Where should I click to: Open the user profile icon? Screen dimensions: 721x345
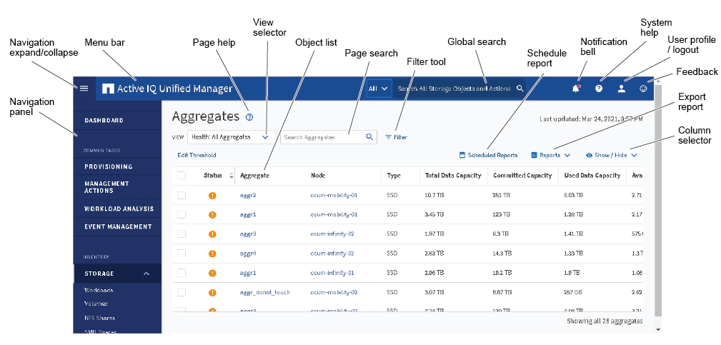621,89
